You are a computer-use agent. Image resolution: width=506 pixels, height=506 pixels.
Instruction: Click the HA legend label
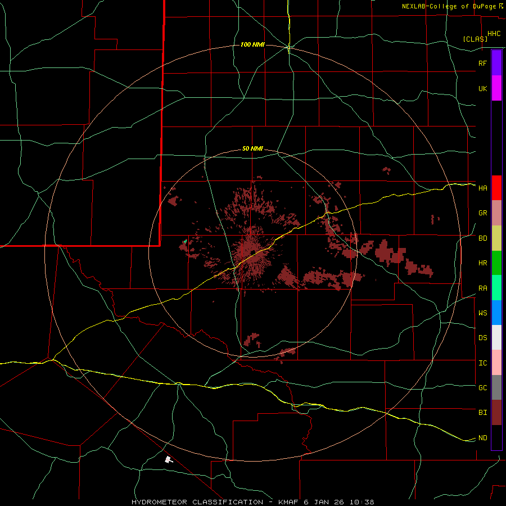coord(482,188)
